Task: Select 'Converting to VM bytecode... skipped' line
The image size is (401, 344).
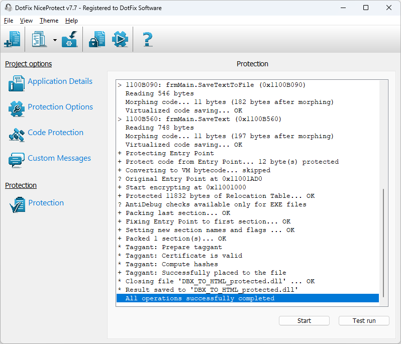Action: (248, 170)
